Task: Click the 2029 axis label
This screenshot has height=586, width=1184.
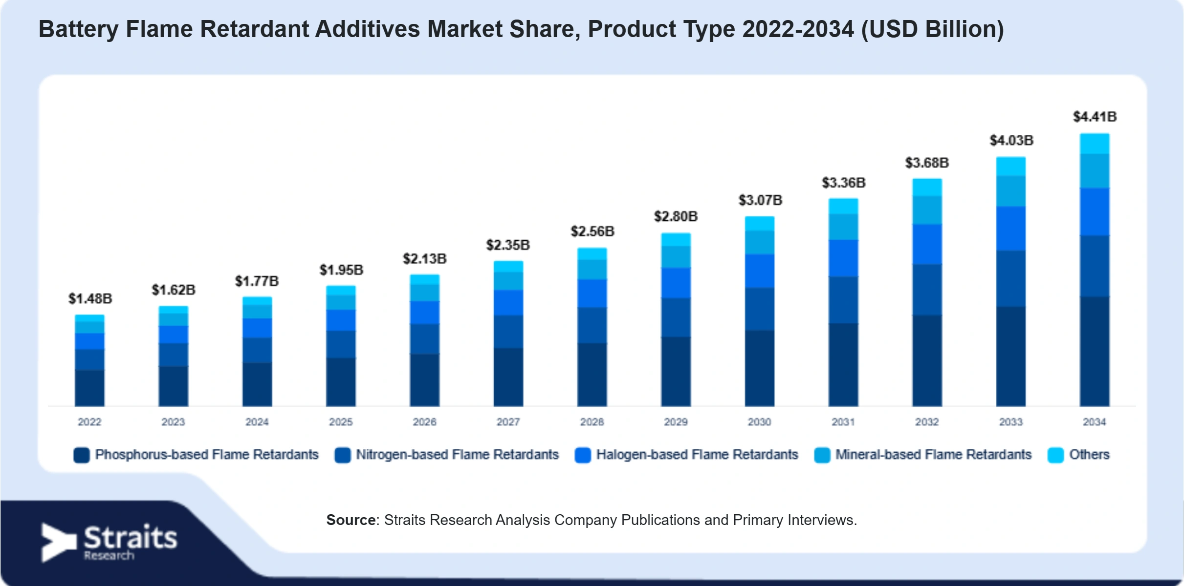Action: pyautogui.click(x=676, y=422)
